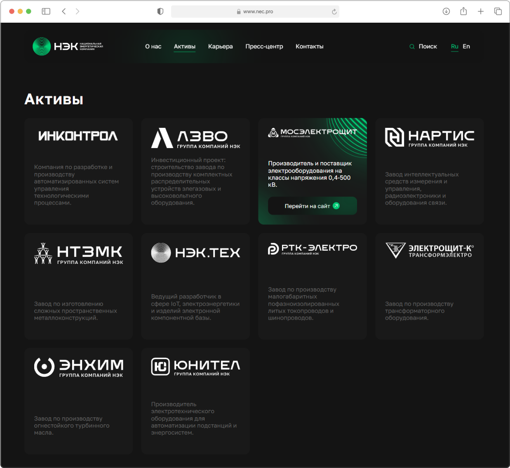
Task: Switch language to En
Action: [x=466, y=47]
